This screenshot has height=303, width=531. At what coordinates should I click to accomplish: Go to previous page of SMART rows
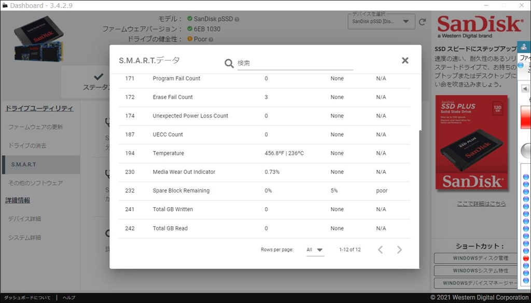380,250
